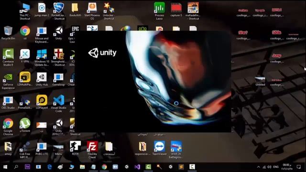
Task: Switch to Chrome in the taskbar
Action: 104,167
